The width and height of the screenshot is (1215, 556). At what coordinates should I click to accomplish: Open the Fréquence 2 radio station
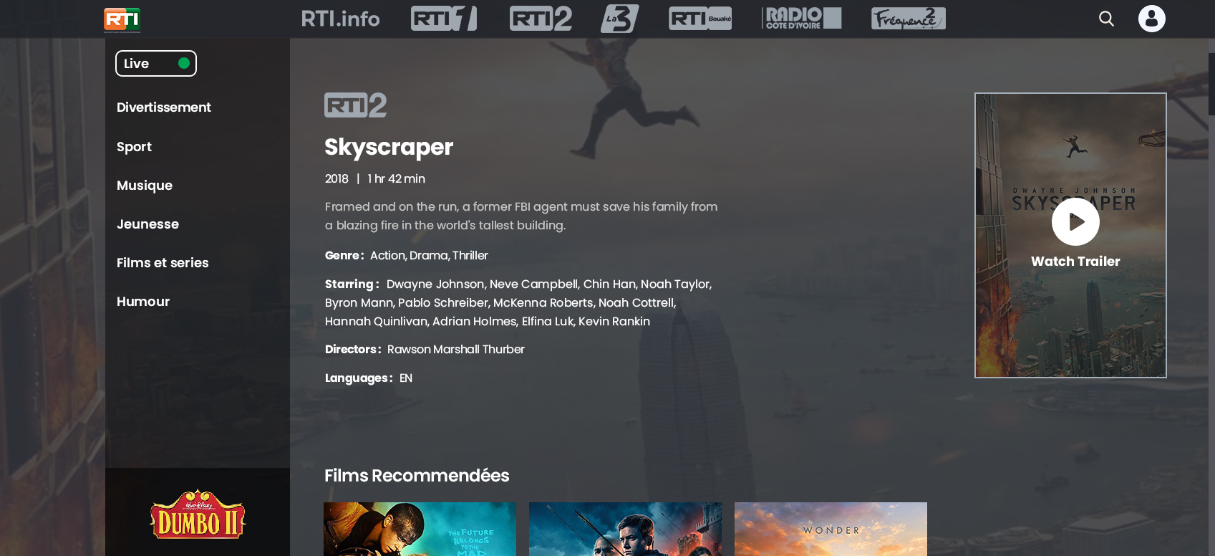tap(909, 19)
